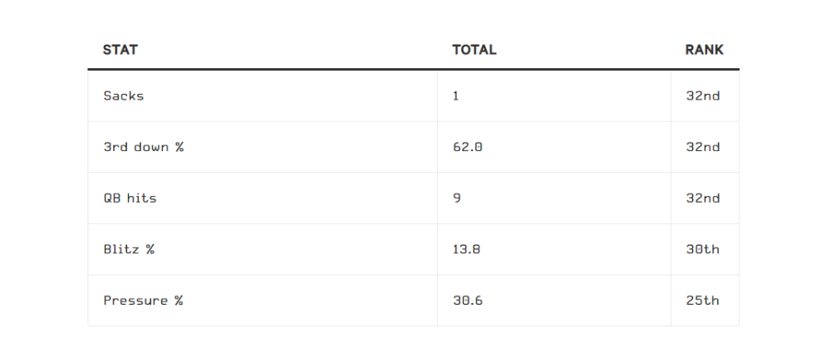The image size is (831, 338).
Task: Select the Pressure % row label
Action: coord(143,301)
